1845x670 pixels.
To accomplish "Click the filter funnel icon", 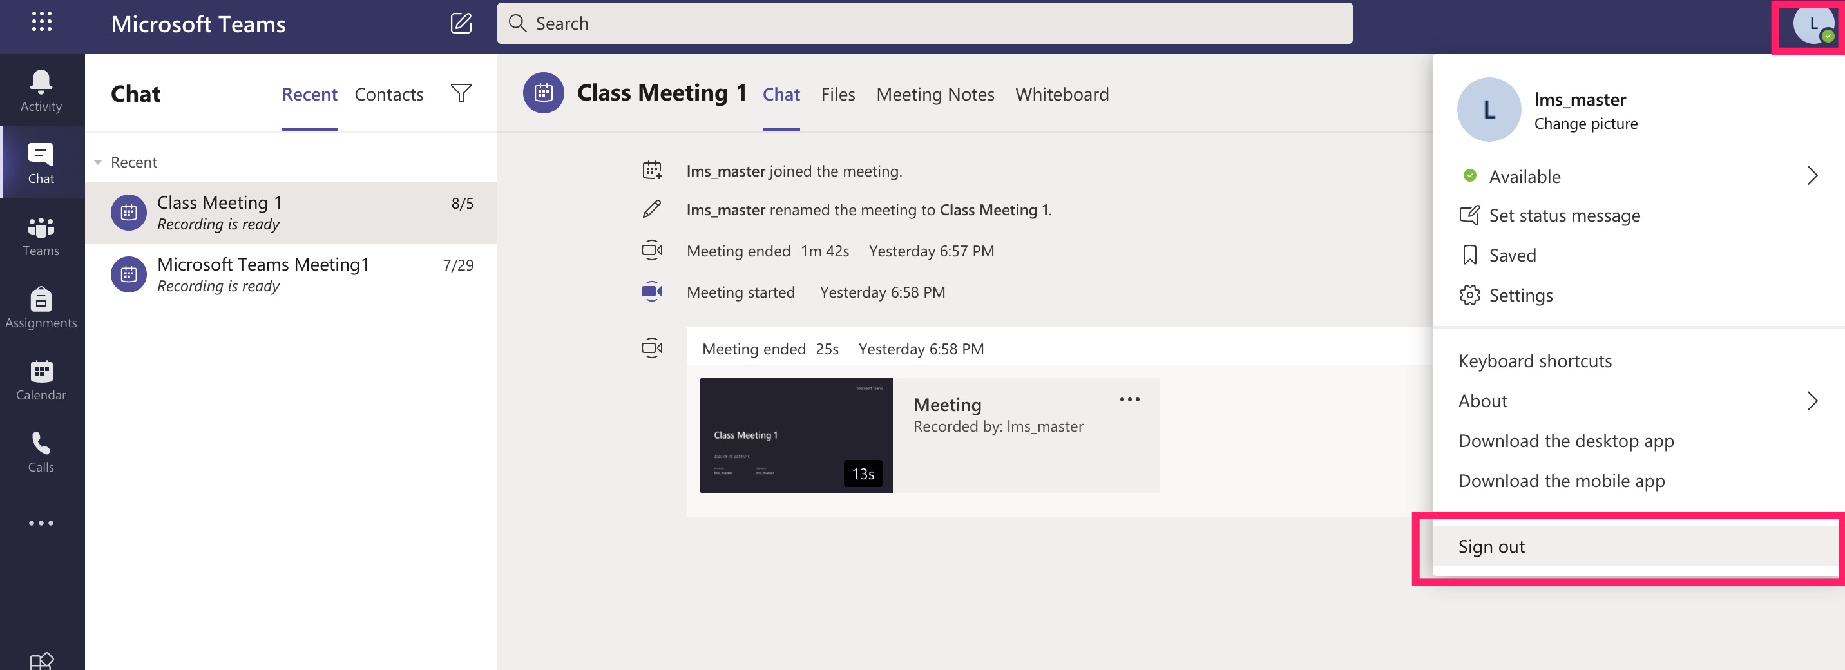I will coord(461,93).
